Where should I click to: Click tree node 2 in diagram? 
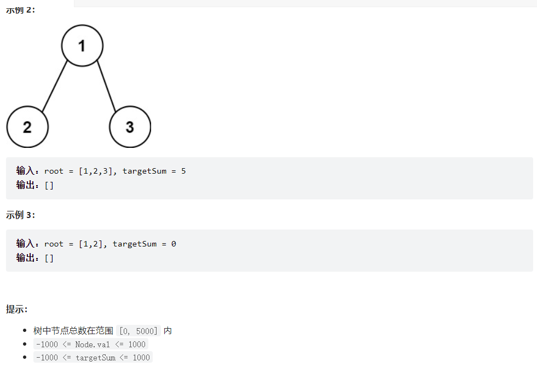pos(27,127)
